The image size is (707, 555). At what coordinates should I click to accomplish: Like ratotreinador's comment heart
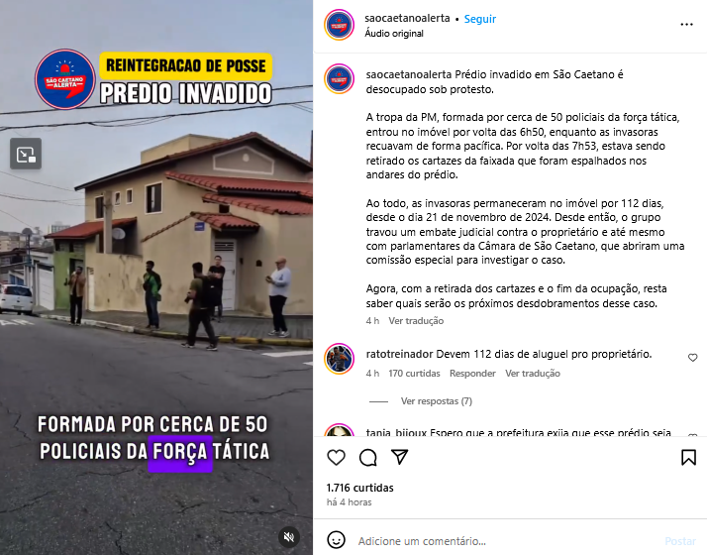pos(692,358)
